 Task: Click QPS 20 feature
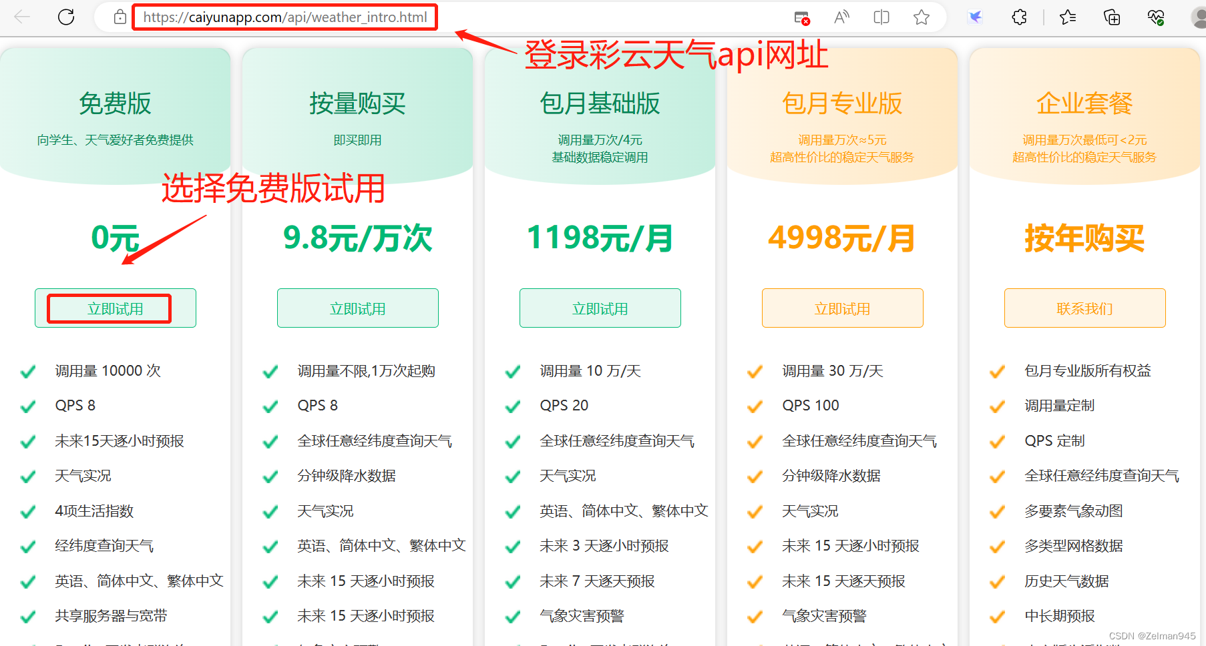click(564, 406)
